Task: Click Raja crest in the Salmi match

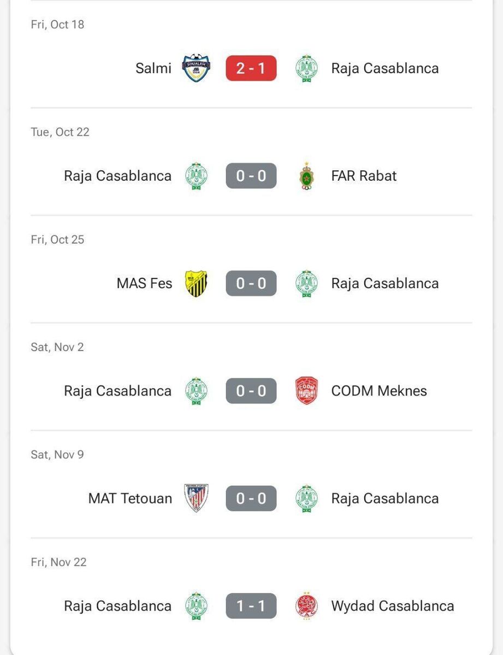Action: pos(307,68)
